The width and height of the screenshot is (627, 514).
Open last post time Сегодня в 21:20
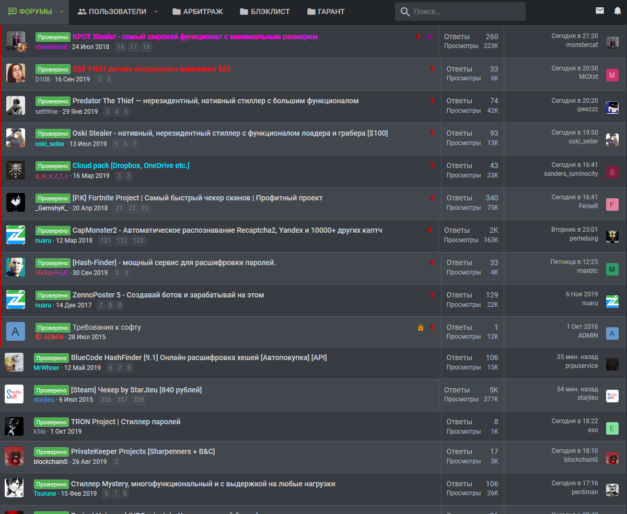pos(575,36)
